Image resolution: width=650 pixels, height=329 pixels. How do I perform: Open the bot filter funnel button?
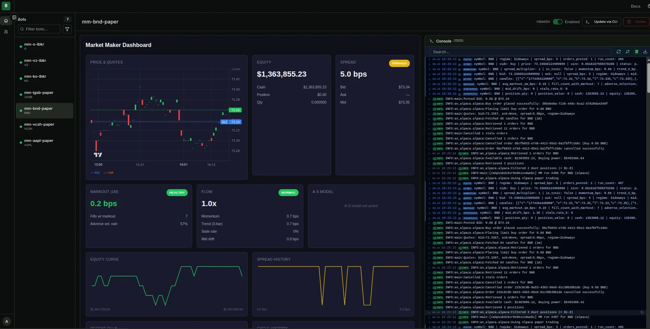(x=67, y=29)
